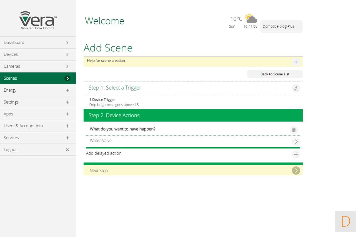Click the pencil edit icon for Step 1
The height and width of the screenshot is (237, 361).
(x=296, y=88)
